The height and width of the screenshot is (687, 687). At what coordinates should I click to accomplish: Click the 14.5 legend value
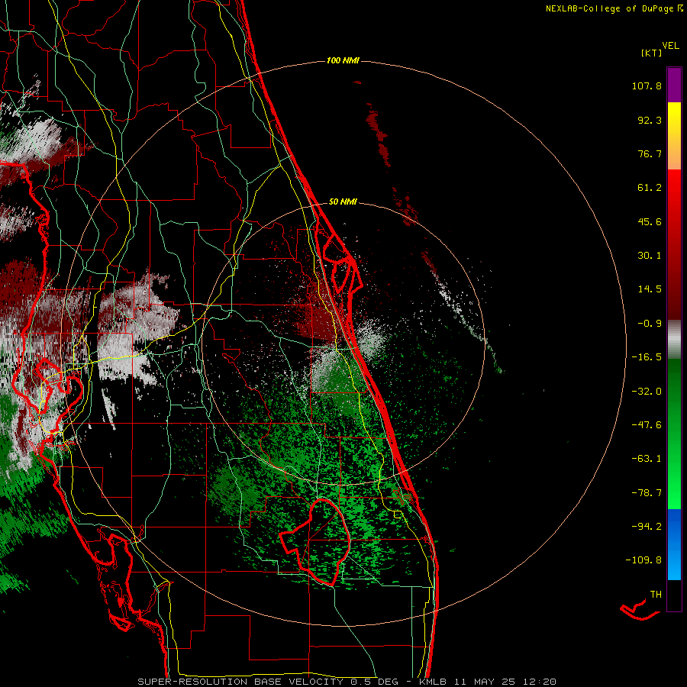click(650, 289)
